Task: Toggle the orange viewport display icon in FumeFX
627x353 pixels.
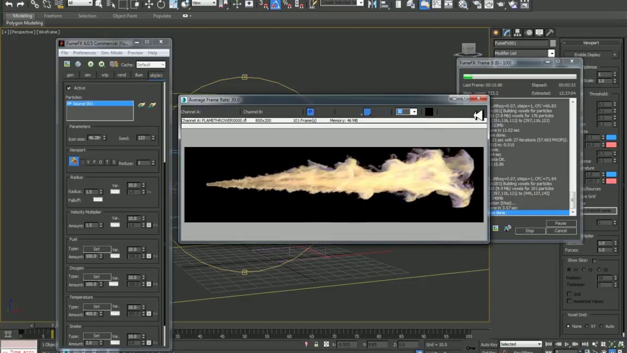Action: (73, 161)
